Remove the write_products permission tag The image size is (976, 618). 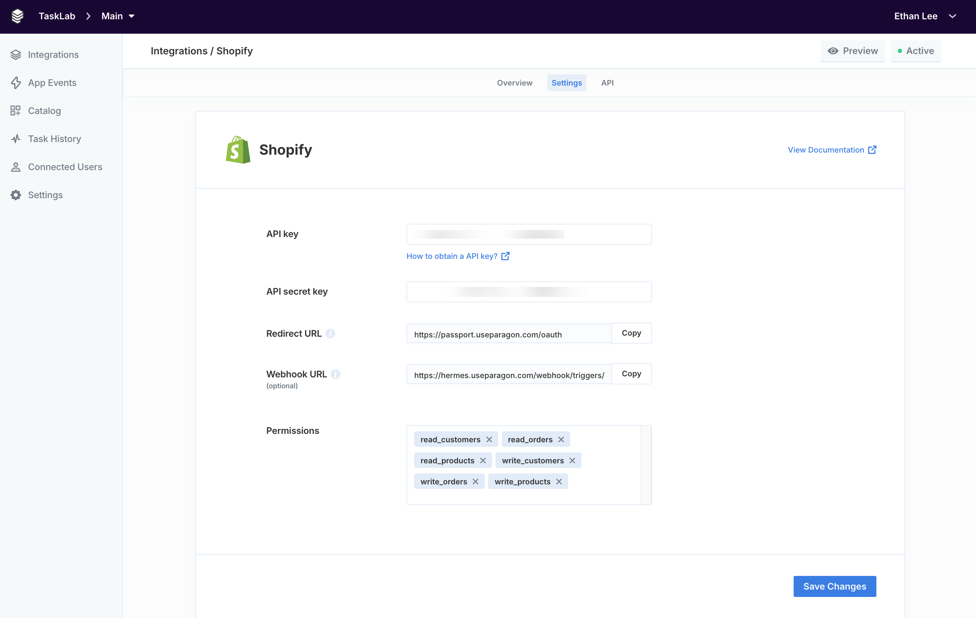(x=559, y=482)
